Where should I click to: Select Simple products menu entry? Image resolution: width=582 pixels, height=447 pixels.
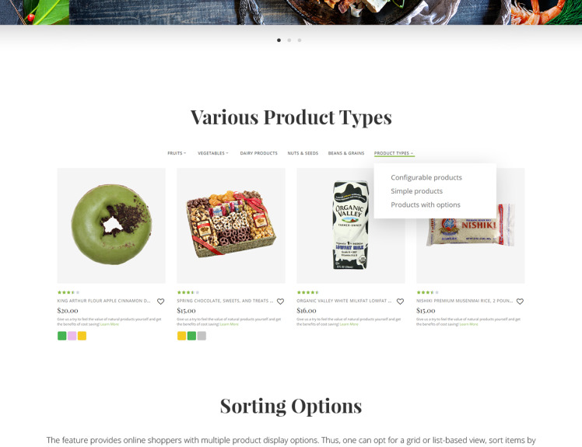[x=416, y=191]
